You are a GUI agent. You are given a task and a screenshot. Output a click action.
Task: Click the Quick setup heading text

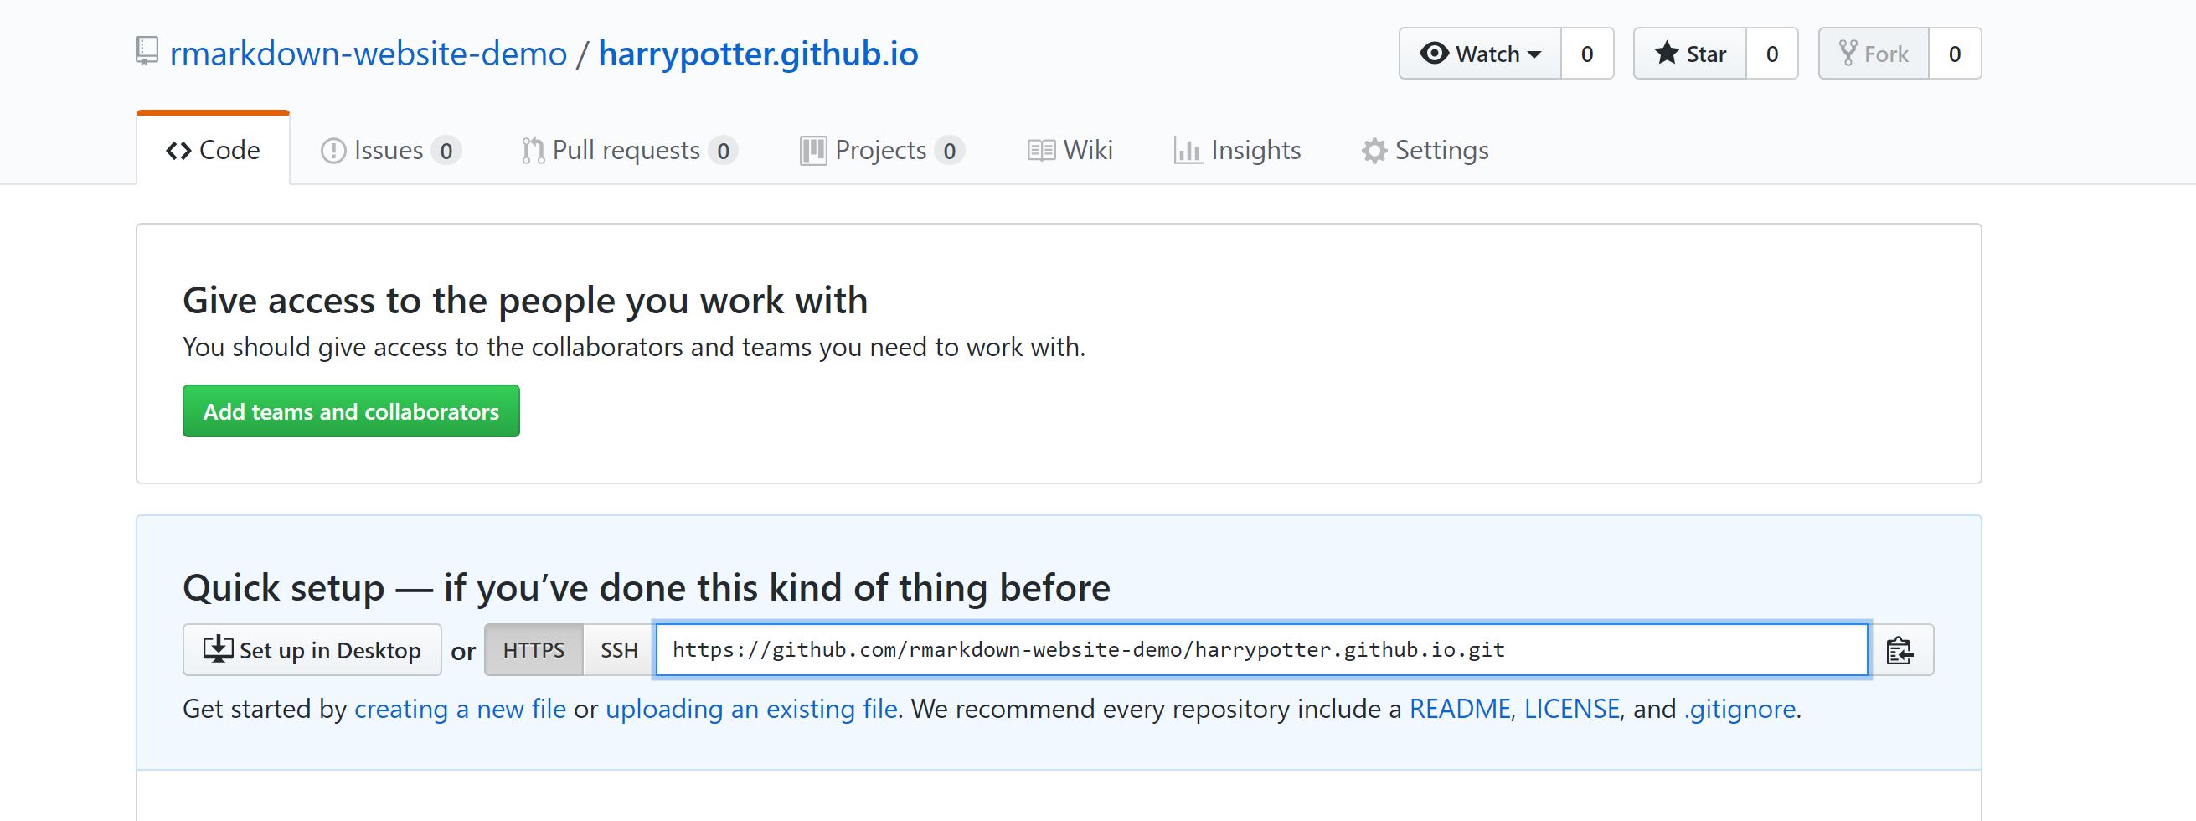point(647,587)
